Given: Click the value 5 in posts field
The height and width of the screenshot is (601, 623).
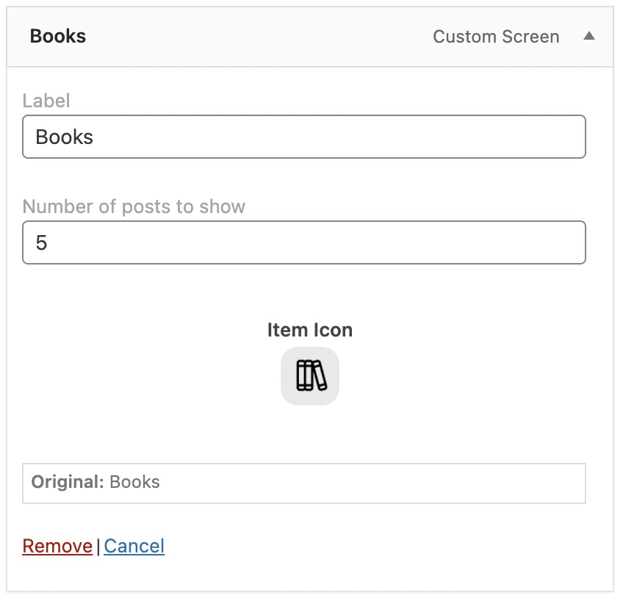Looking at the screenshot, I should pyautogui.click(x=41, y=242).
